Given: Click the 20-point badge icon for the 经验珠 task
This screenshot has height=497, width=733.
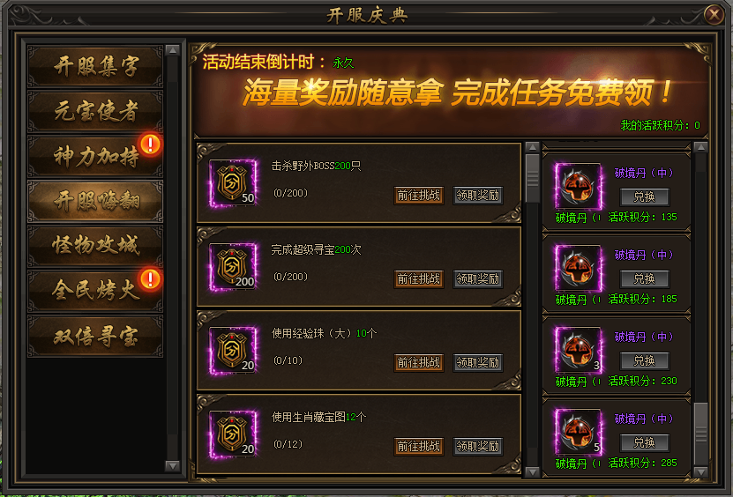Looking at the screenshot, I should point(233,351).
